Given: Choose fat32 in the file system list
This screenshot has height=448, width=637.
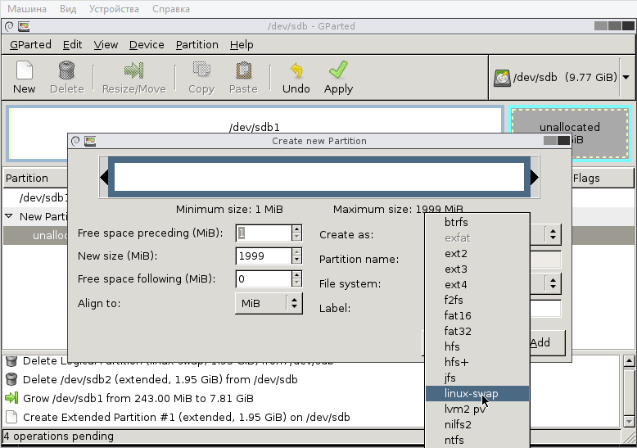Looking at the screenshot, I should pyautogui.click(x=477, y=332).
